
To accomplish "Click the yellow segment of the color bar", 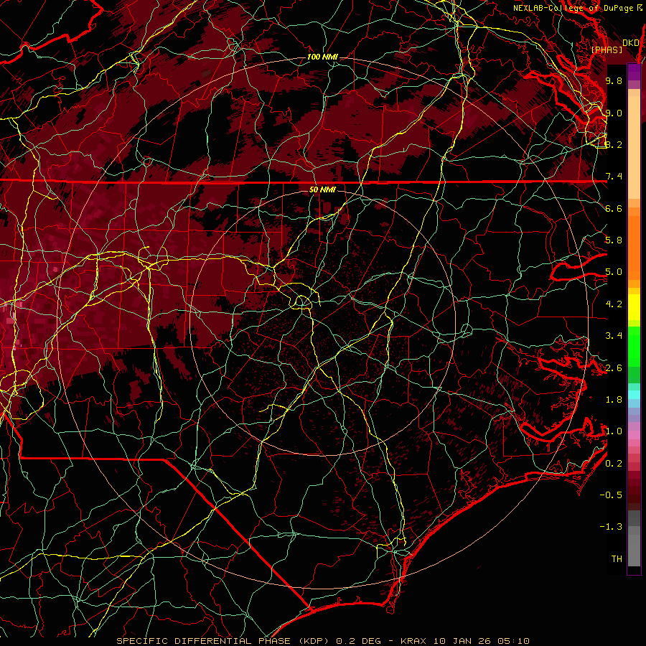I will tap(634, 307).
